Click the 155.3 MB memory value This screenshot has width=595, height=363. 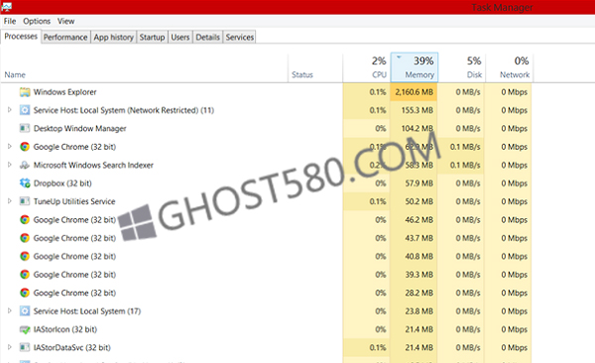click(x=417, y=110)
